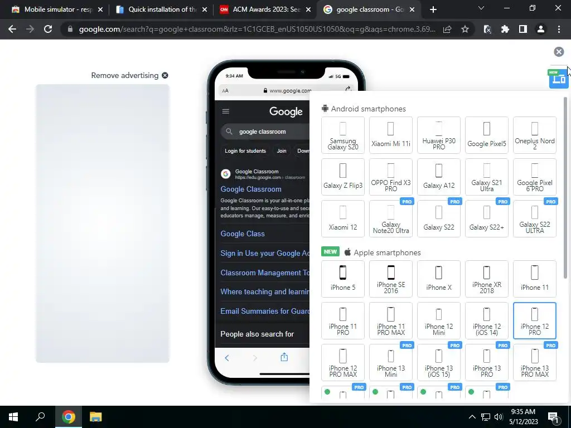Open the Chrome profile menu
571x428 pixels.
tap(541, 29)
